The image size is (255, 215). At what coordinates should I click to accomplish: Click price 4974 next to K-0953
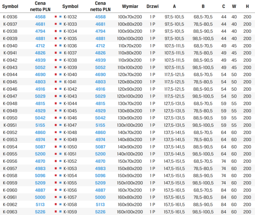pos(40,139)
